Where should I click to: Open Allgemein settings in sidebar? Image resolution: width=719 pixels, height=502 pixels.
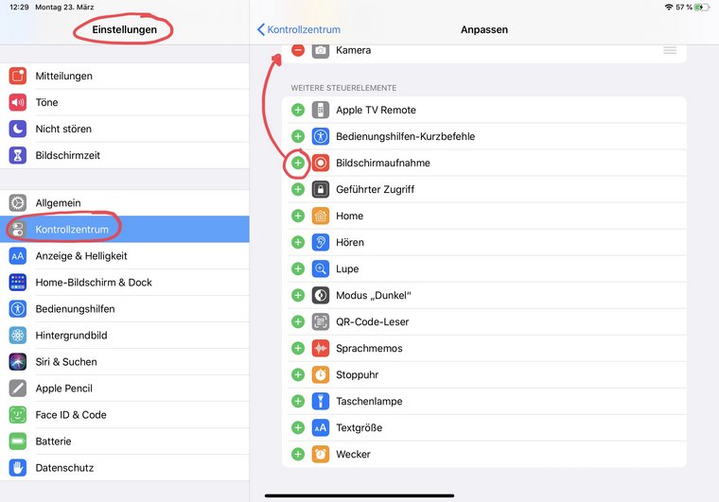[x=125, y=203]
